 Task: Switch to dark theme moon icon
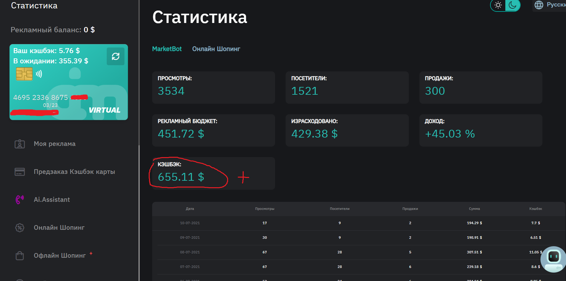(512, 5)
